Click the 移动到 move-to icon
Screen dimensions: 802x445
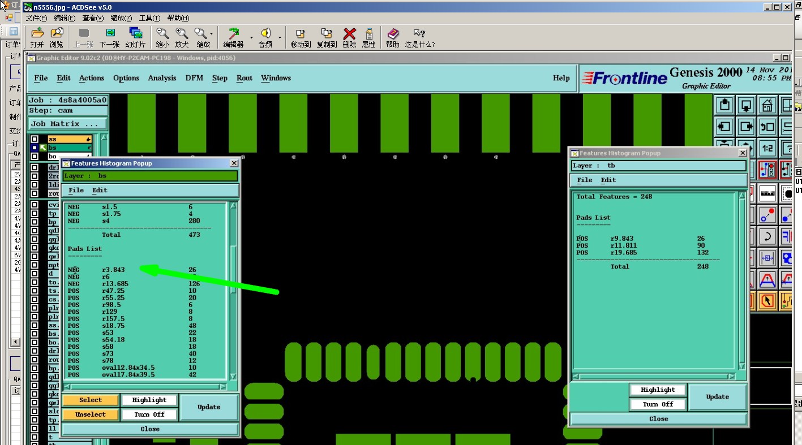(x=301, y=37)
